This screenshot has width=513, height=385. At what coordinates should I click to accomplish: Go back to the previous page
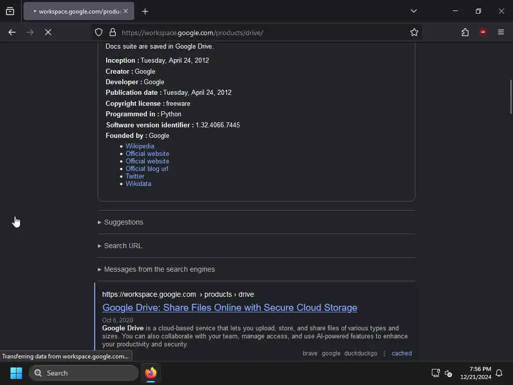tap(12, 32)
